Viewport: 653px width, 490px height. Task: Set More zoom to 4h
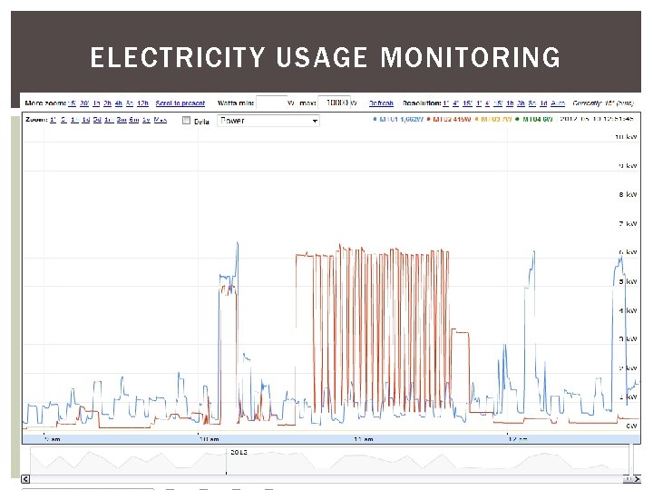tap(119, 103)
